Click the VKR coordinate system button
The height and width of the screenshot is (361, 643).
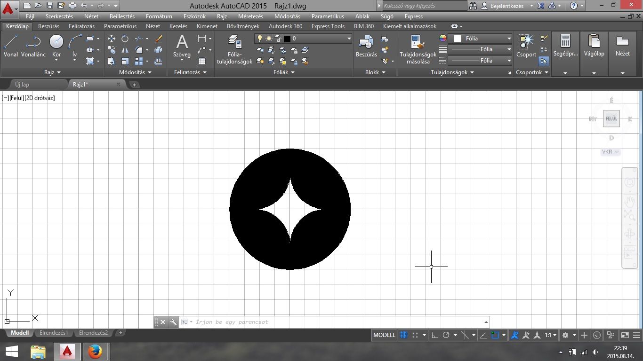[611, 152]
